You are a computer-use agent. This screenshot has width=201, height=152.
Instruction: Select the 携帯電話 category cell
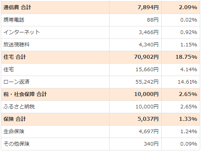(x=55, y=20)
